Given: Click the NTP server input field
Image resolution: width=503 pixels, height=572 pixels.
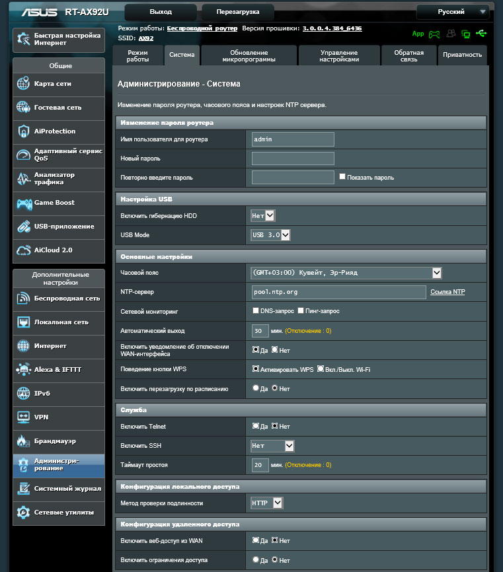Looking at the screenshot, I should pyautogui.click(x=338, y=292).
